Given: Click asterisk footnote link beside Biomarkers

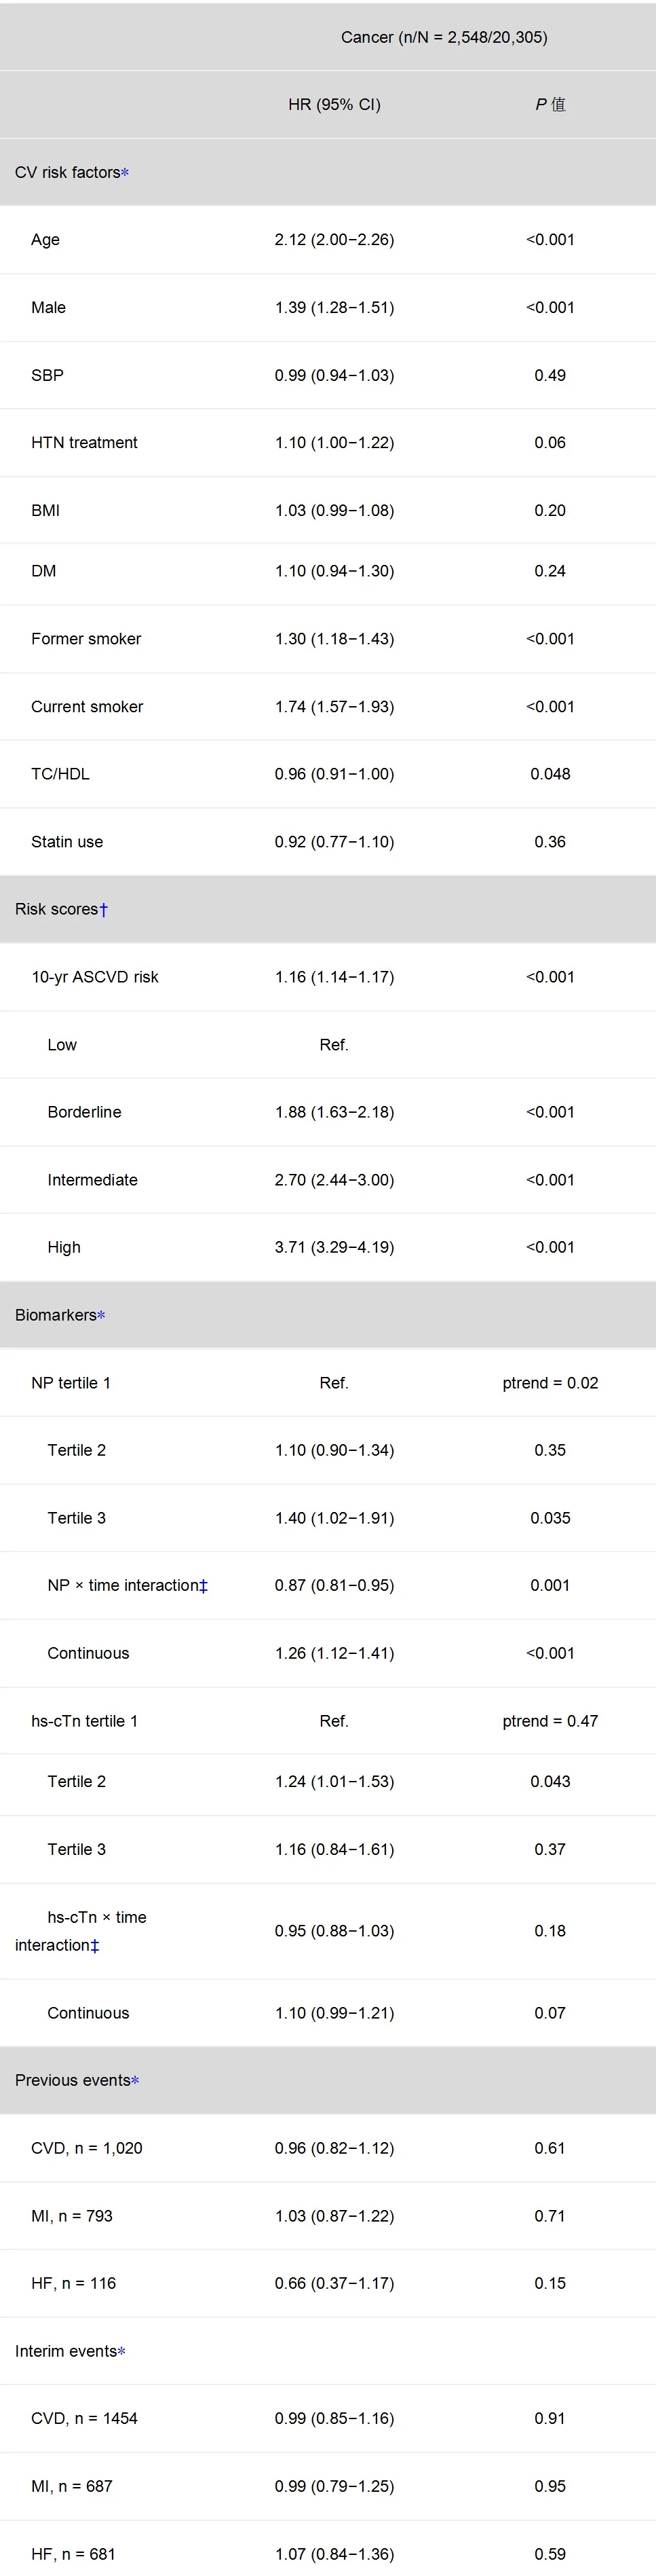Looking at the screenshot, I should (x=101, y=1316).
